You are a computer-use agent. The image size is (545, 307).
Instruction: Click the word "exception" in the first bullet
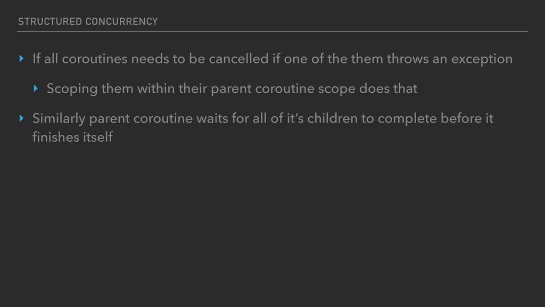[482, 60]
